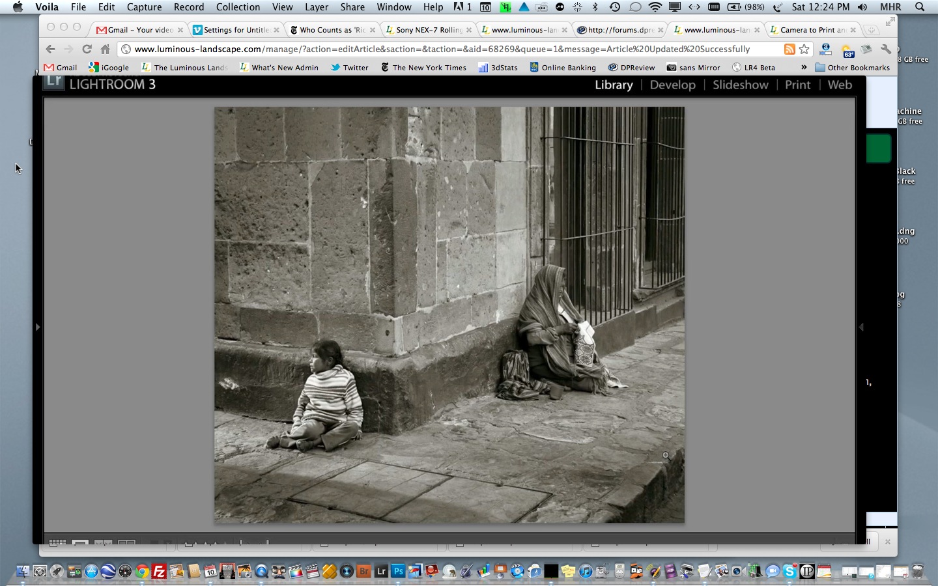Image resolution: width=938 pixels, height=586 pixels.
Task: Click the browser back arrow
Action: coord(50,49)
